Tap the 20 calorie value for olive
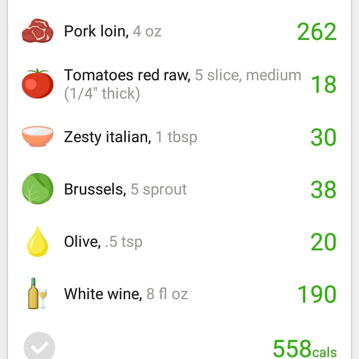The height and width of the screenshot is (359, 359). pos(323,242)
